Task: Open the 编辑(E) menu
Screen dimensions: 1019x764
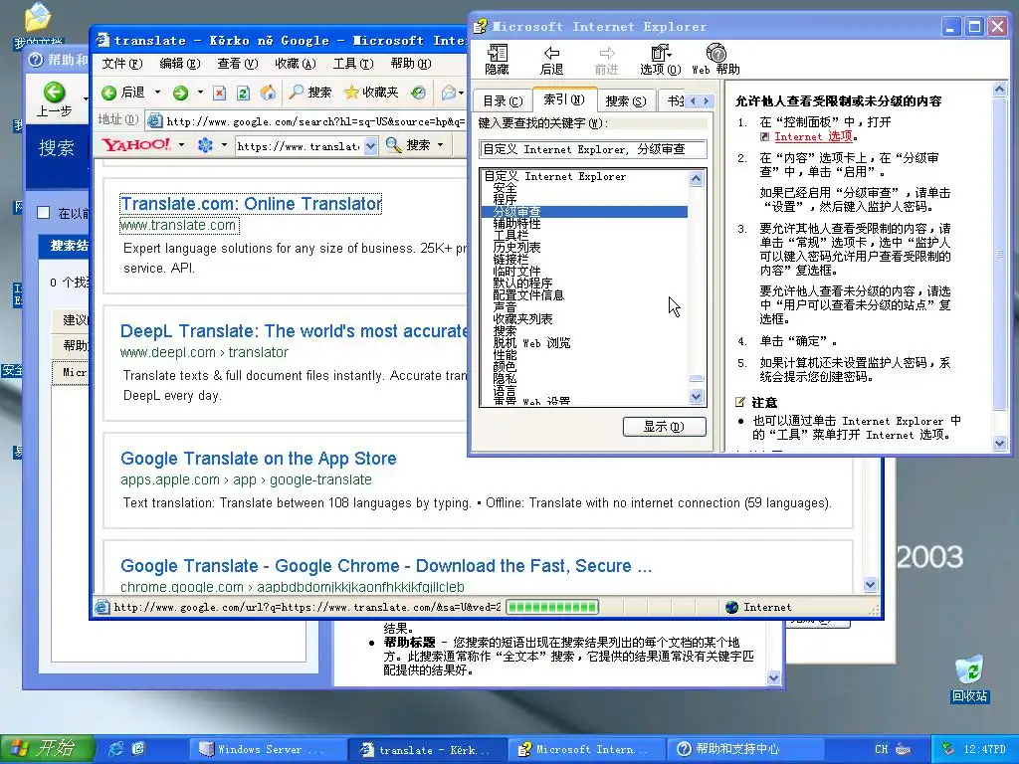Action: [x=180, y=64]
